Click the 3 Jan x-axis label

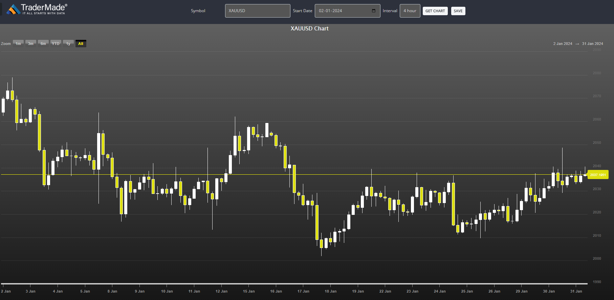(x=30, y=291)
